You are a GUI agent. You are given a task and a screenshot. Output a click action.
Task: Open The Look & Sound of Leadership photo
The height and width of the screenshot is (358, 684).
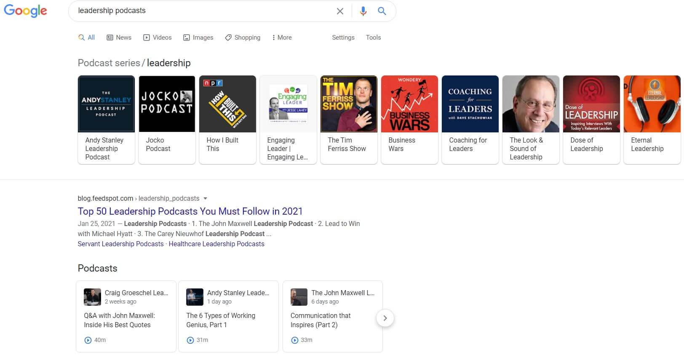(531, 104)
